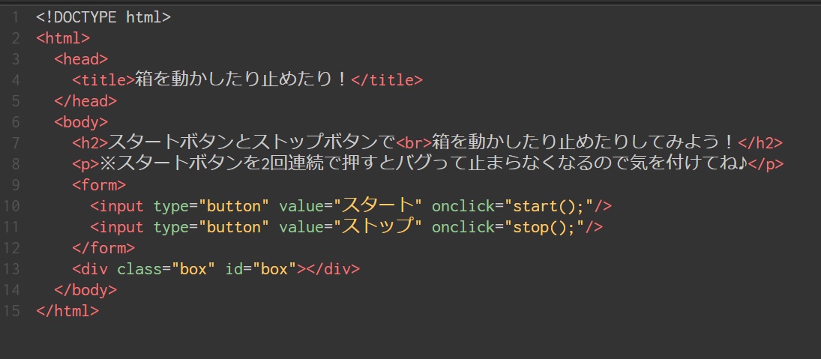Click the closing </title> tag
The width and height of the screenshot is (821, 359).
387,79
